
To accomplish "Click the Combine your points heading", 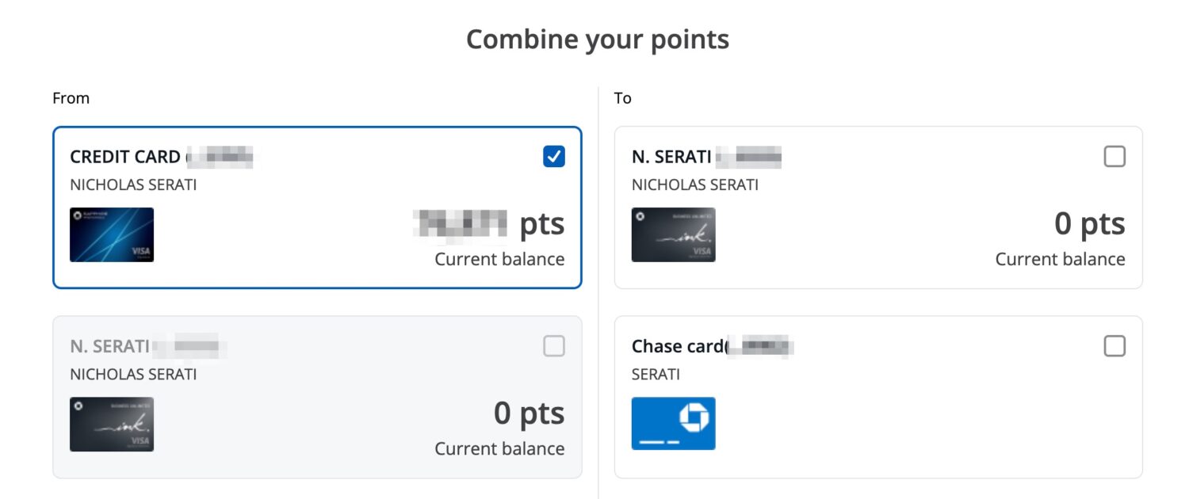I will tap(598, 38).
